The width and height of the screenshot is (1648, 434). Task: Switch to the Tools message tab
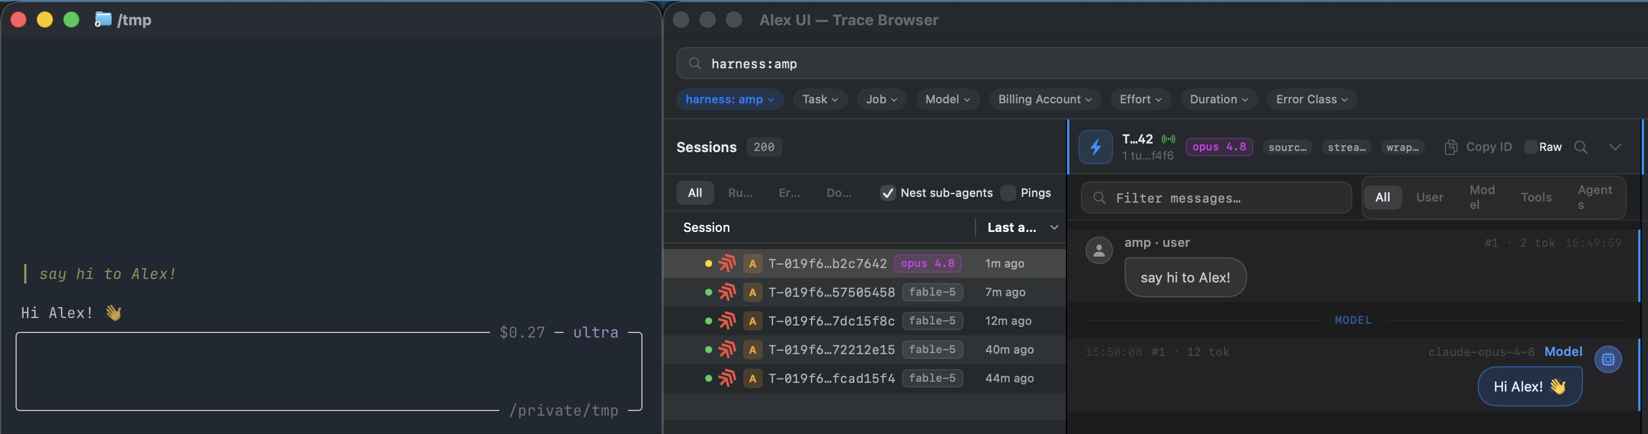coord(1536,197)
